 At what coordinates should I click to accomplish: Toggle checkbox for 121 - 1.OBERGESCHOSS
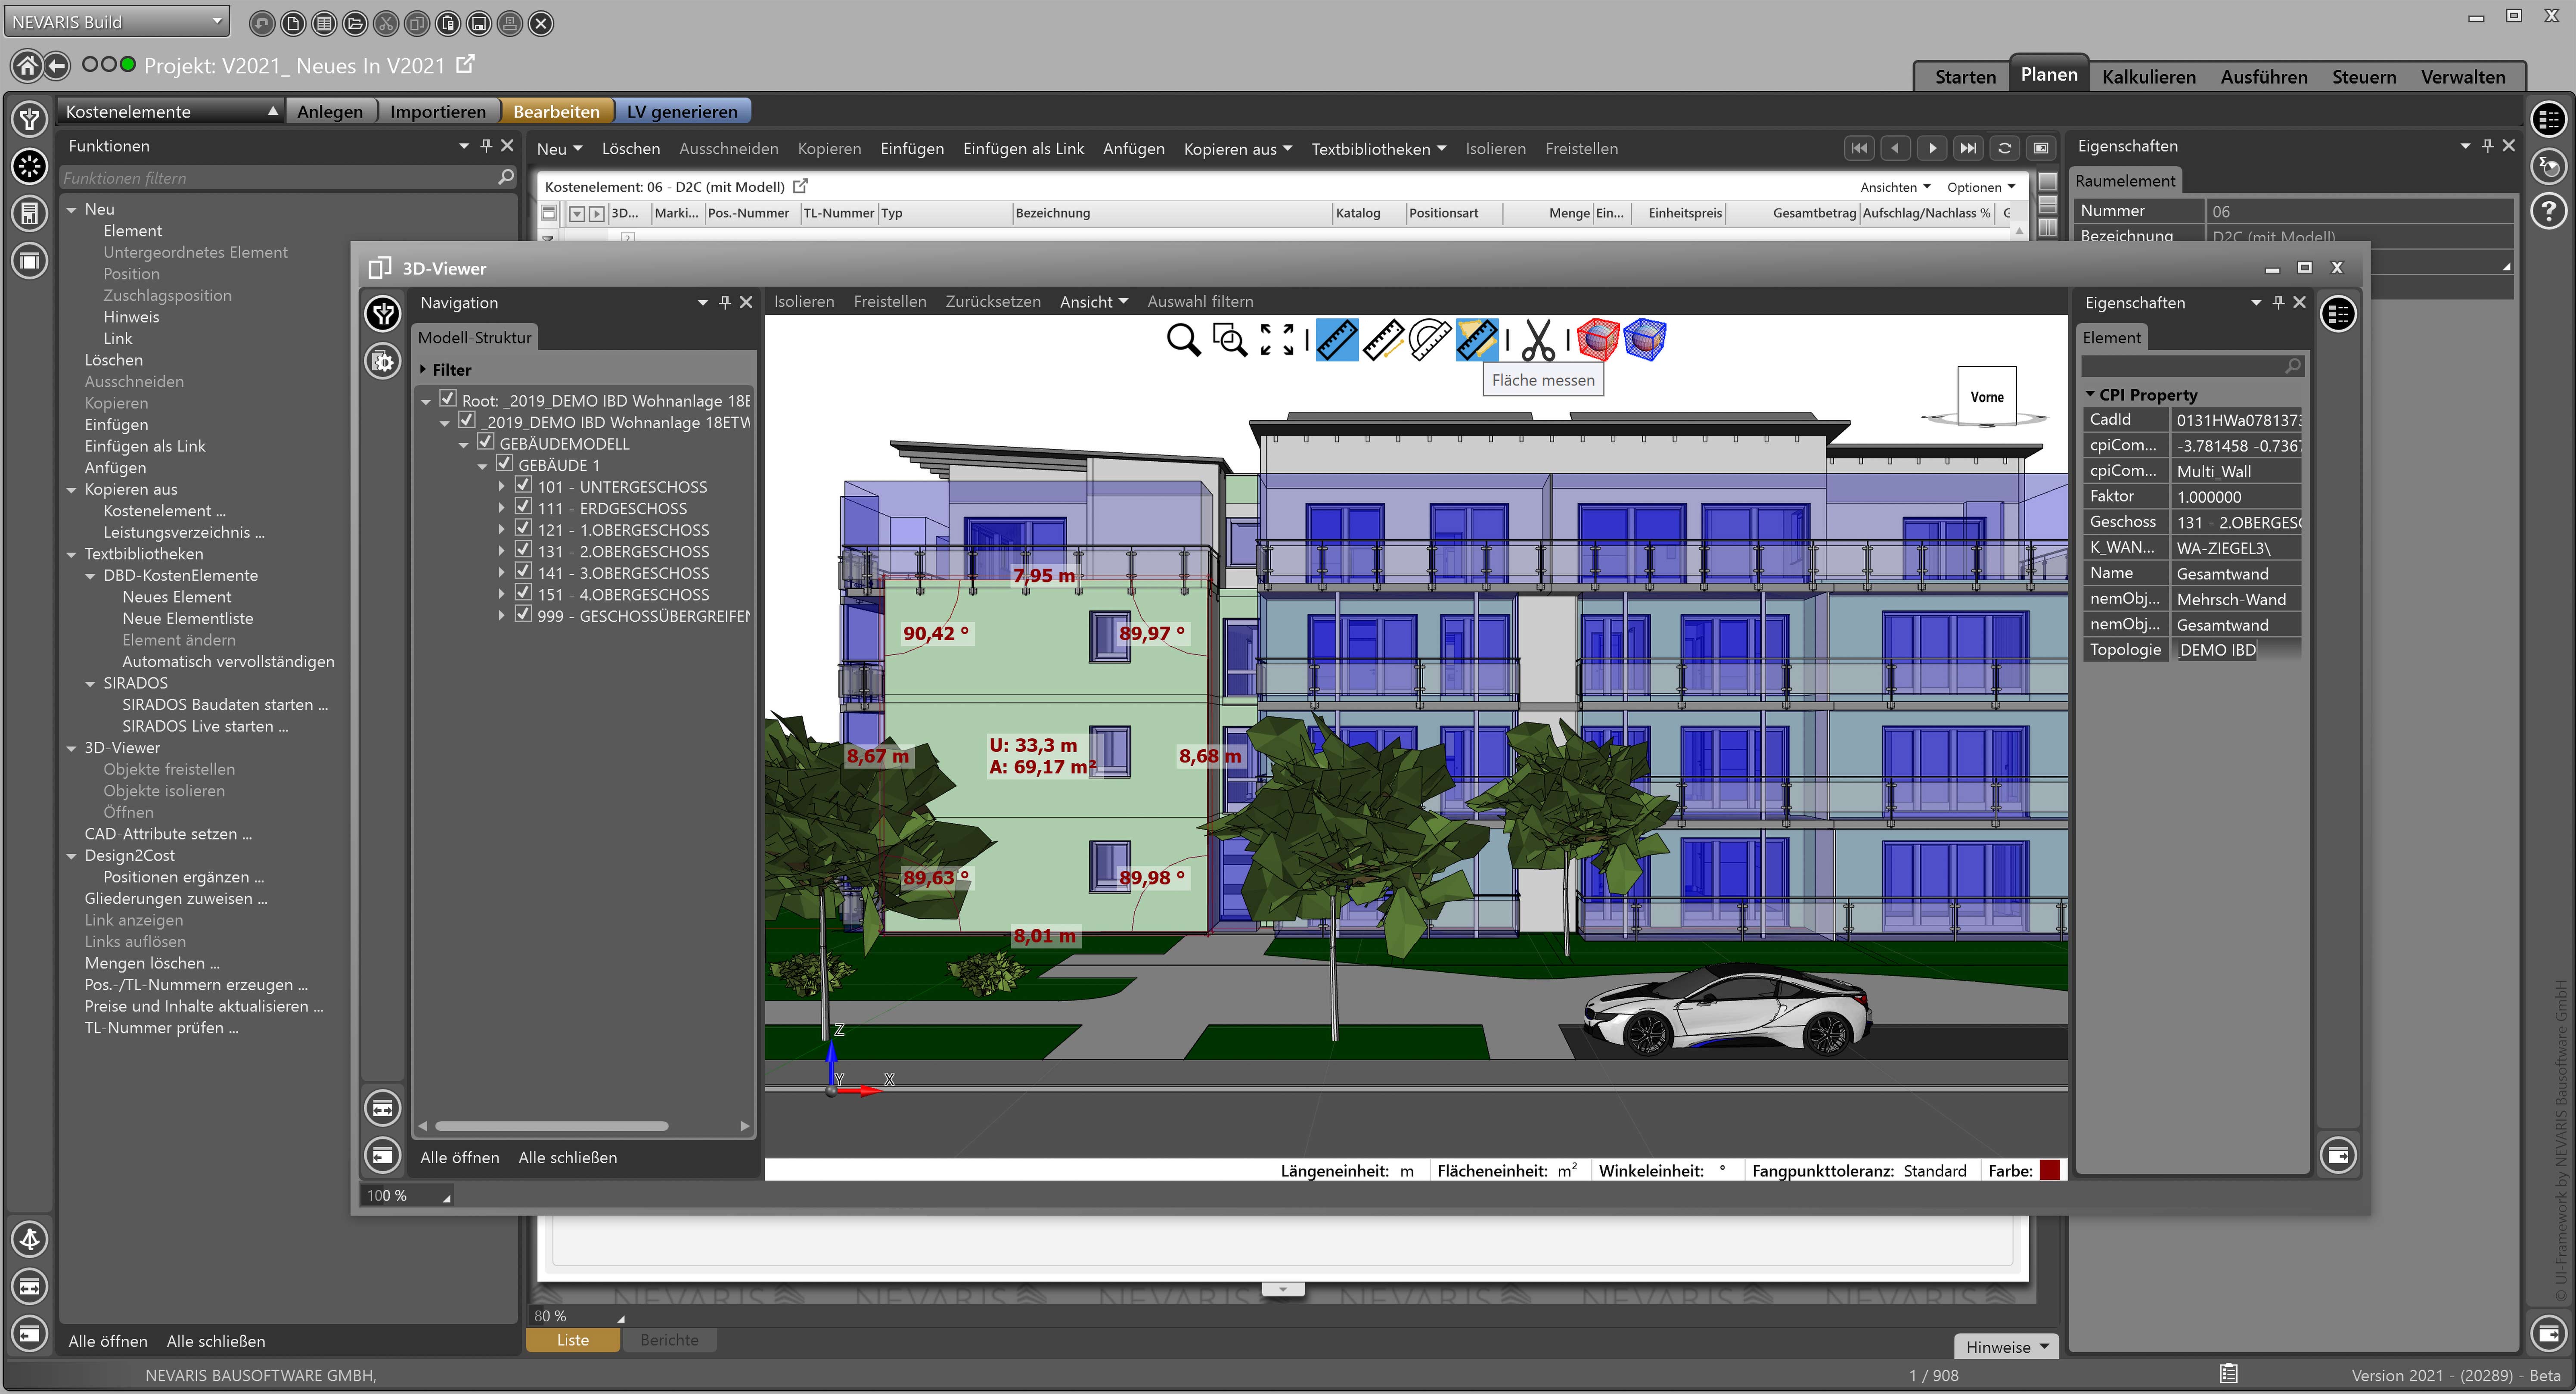(x=523, y=528)
